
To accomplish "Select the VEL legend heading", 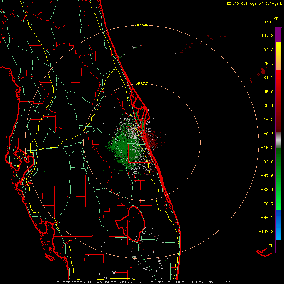I will [x=277, y=19].
